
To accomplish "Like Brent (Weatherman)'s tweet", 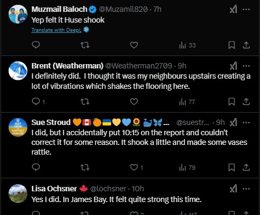I will (134, 102).
